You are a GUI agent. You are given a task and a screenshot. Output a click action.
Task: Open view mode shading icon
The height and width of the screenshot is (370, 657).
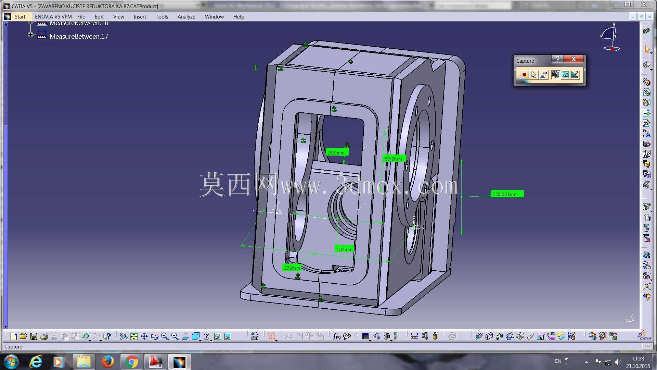pos(206,336)
